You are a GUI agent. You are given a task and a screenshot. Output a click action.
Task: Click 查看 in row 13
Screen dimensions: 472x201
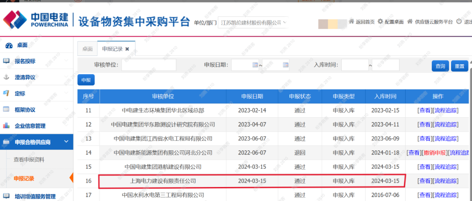[425, 139]
